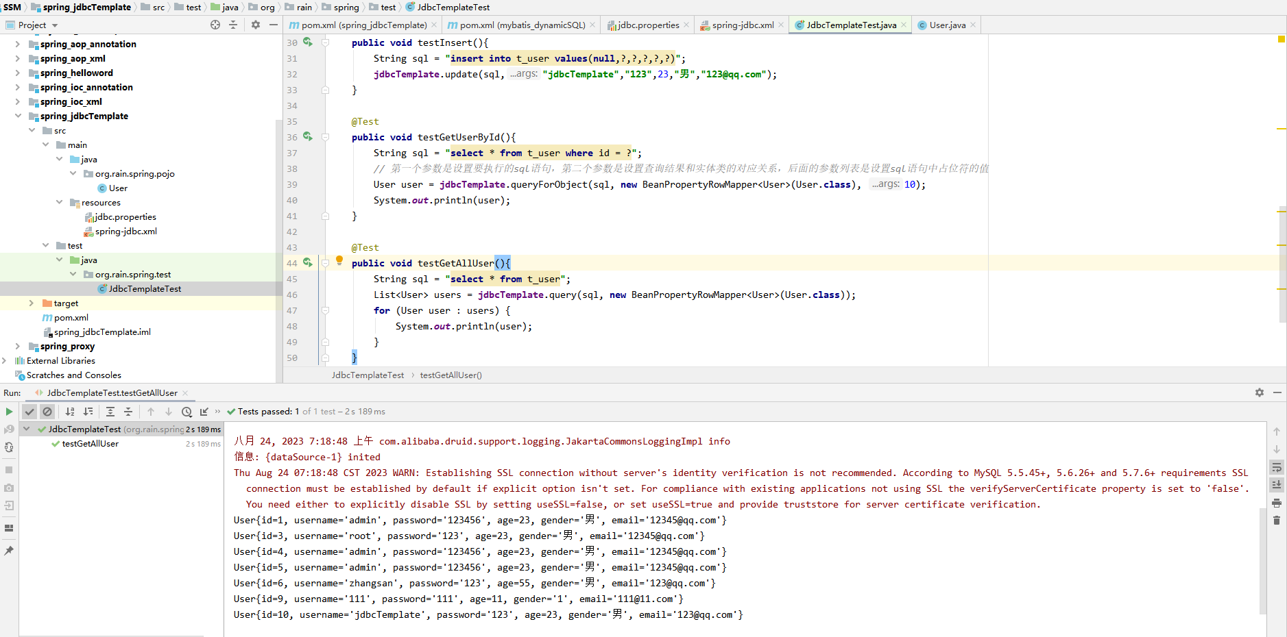Toggle the Show Passed tests checkmark button
1287x637 pixels.
[29, 412]
